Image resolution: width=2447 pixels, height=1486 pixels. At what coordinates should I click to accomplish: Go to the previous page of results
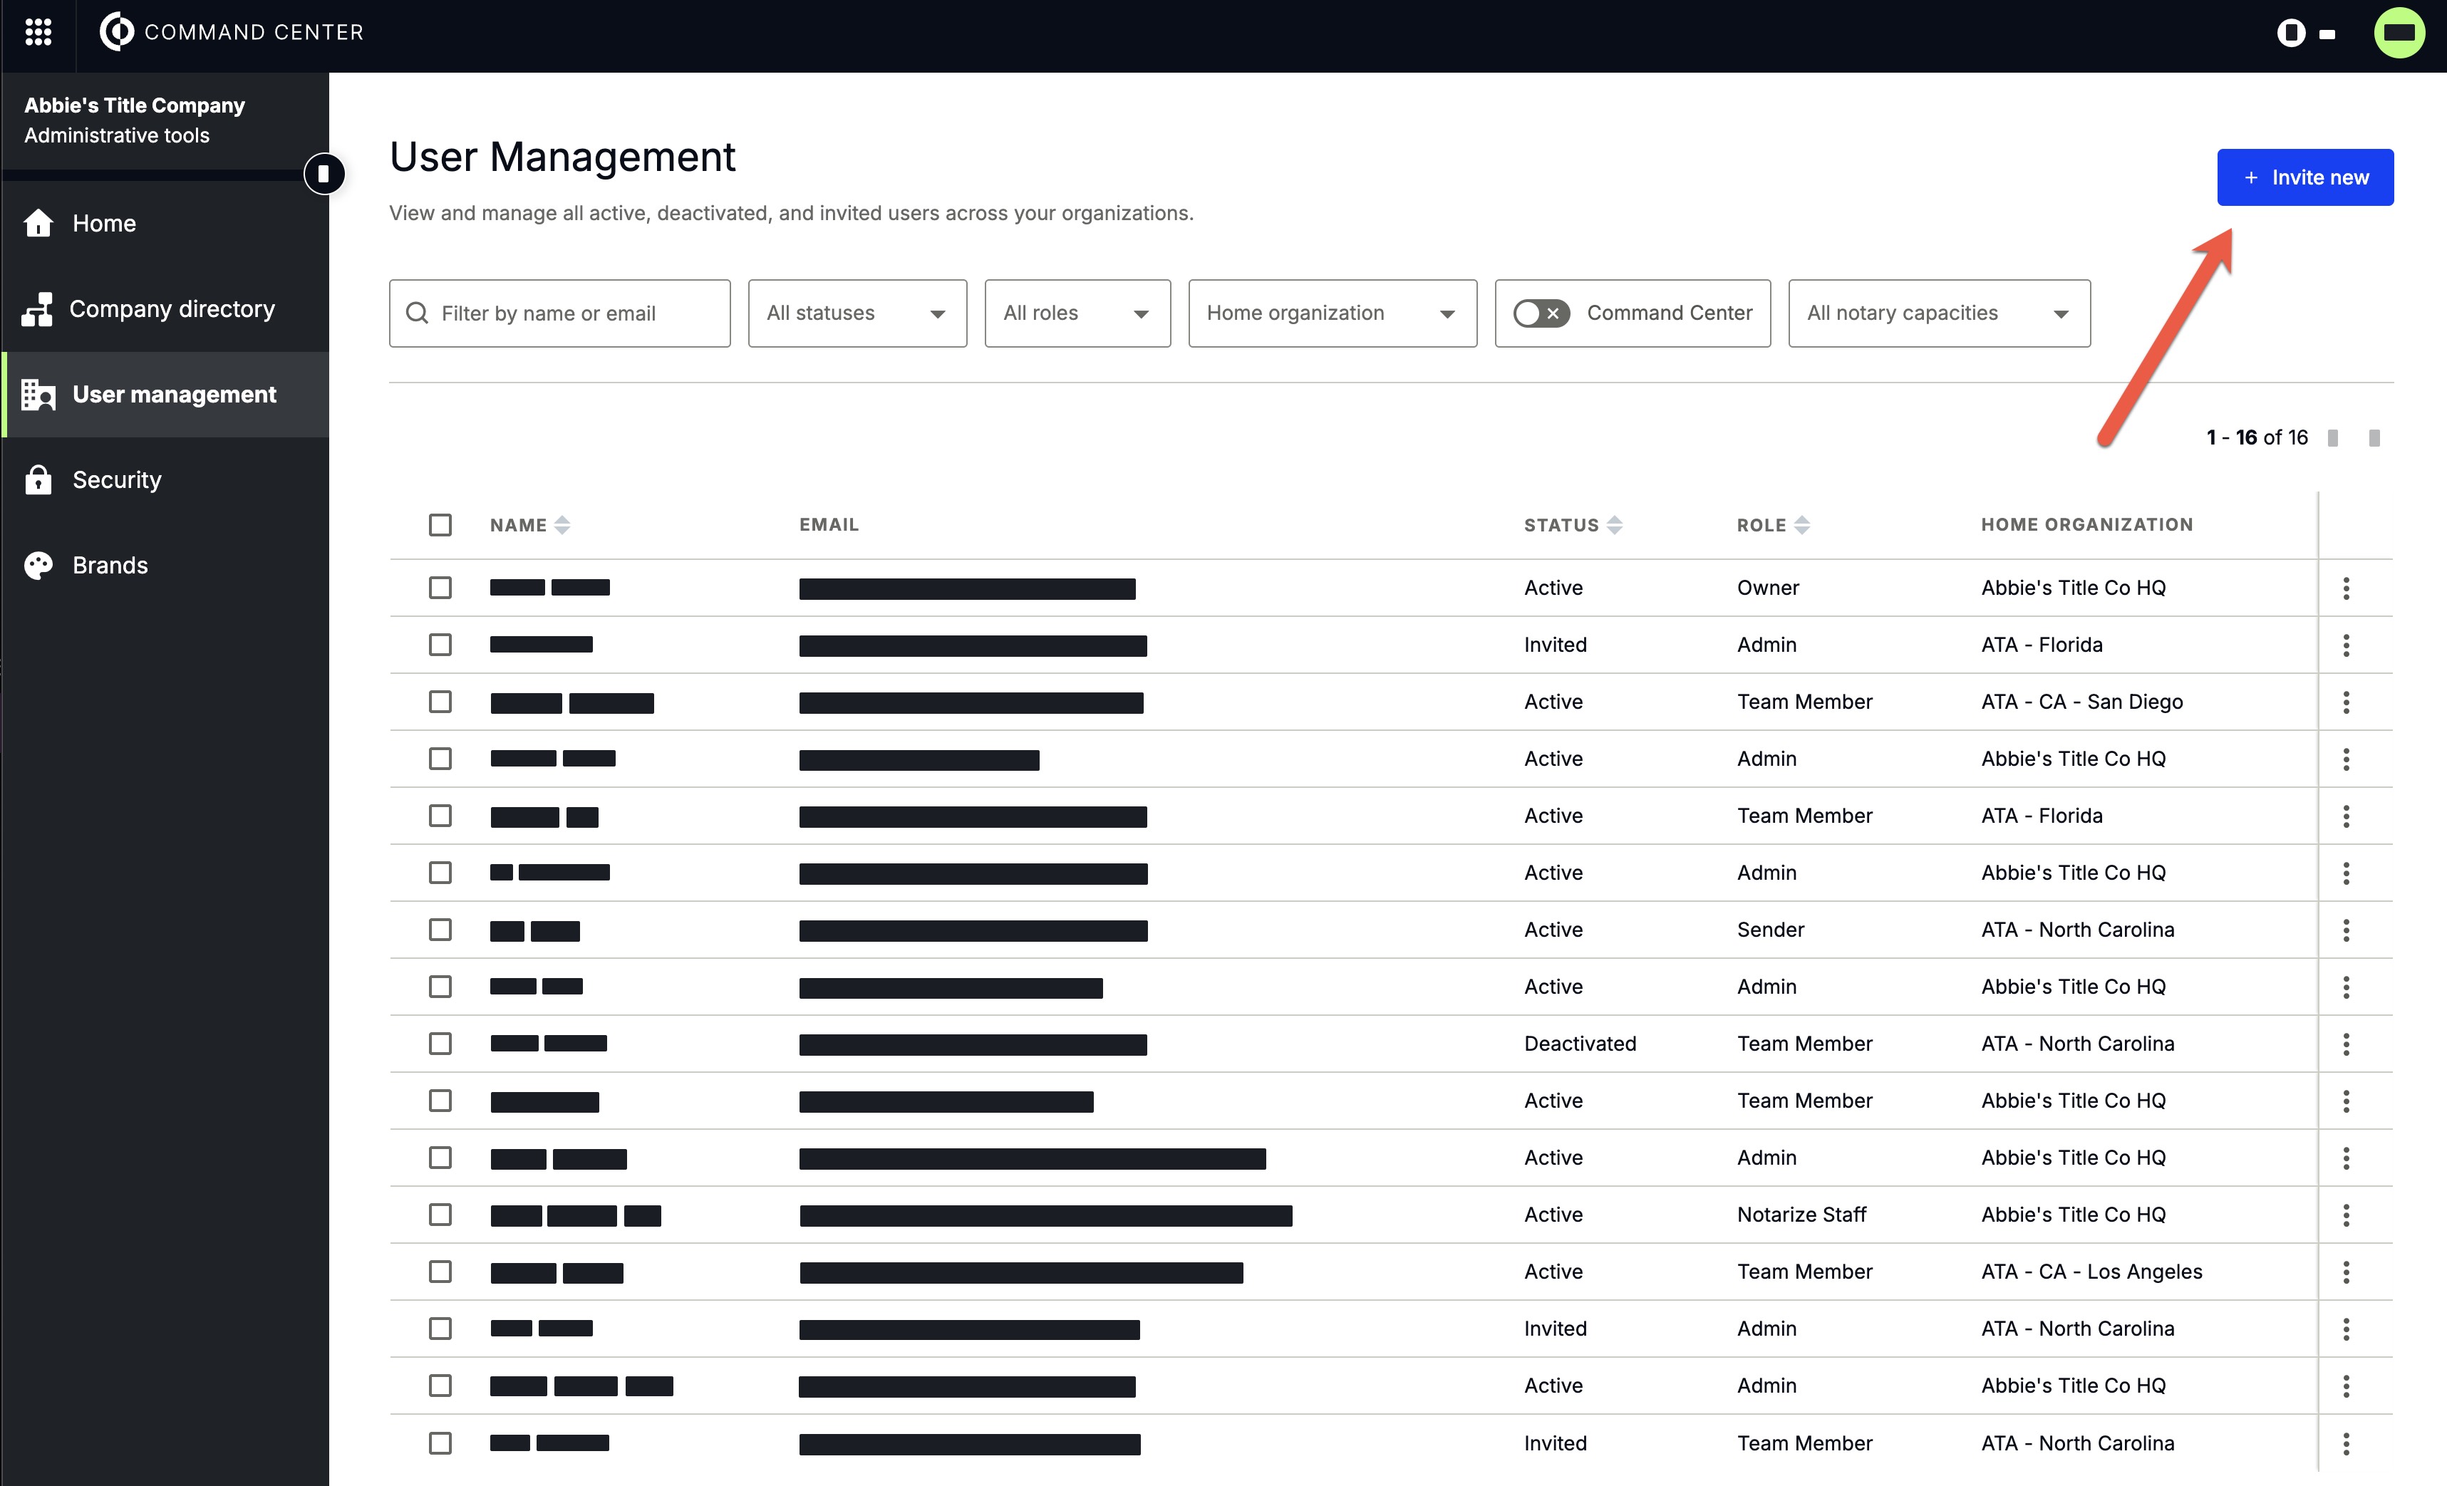click(x=2333, y=438)
